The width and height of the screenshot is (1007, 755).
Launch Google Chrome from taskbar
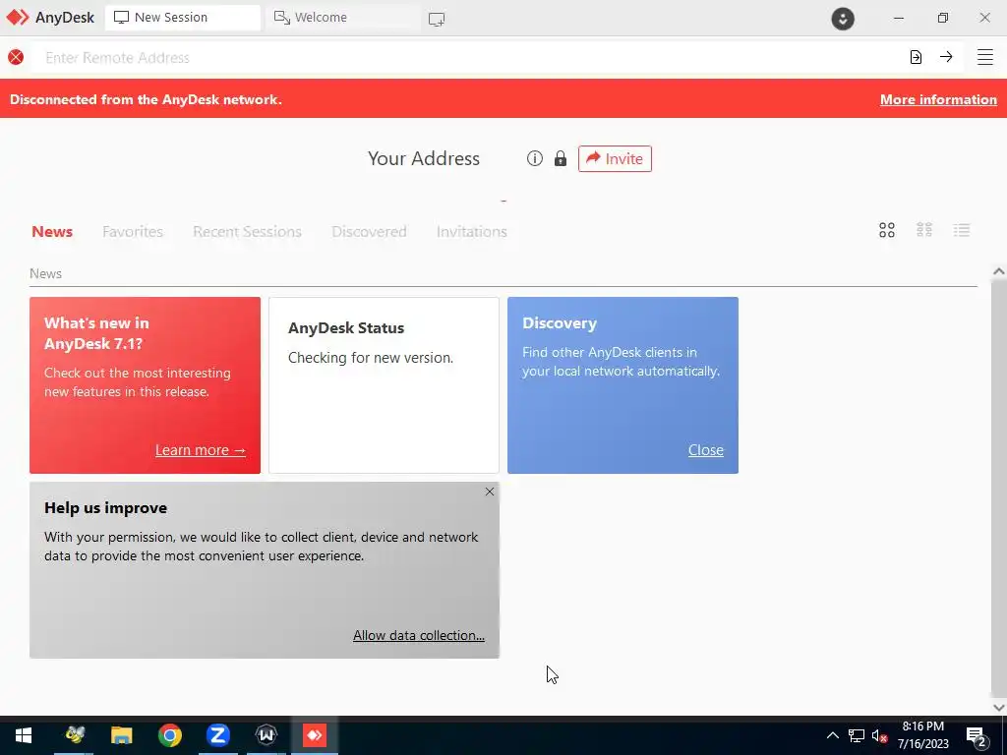(x=169, y=735)
